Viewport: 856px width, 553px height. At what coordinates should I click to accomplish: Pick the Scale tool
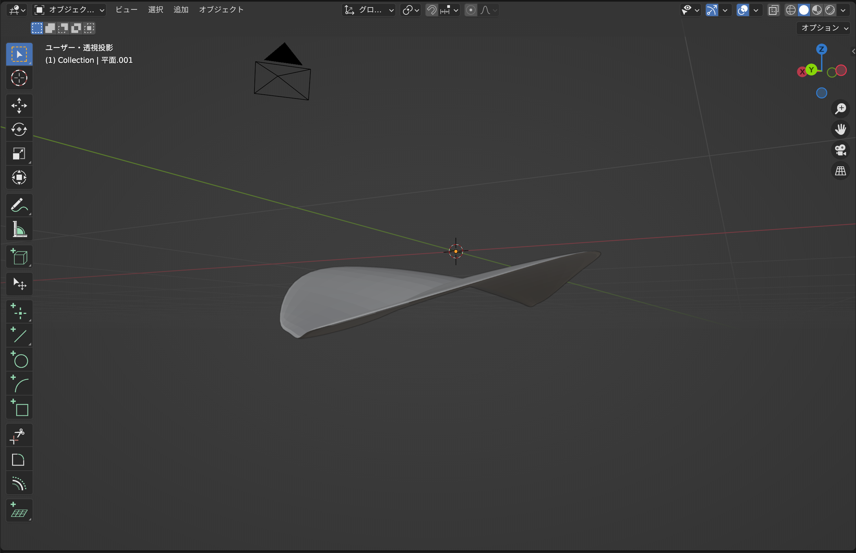click(x=19, y=153)
